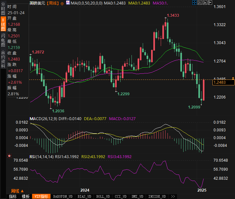Viewport: 235px width, 199px height.
Task: Switch to 闪电图 view tab
Action: pyautogui.click(x=3, y=40)
